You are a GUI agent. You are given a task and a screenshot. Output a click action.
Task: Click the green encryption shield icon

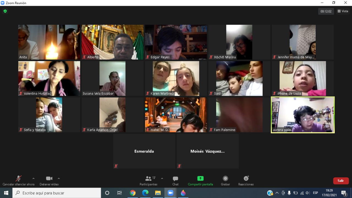pyautogui.click(x=5, y=11)
